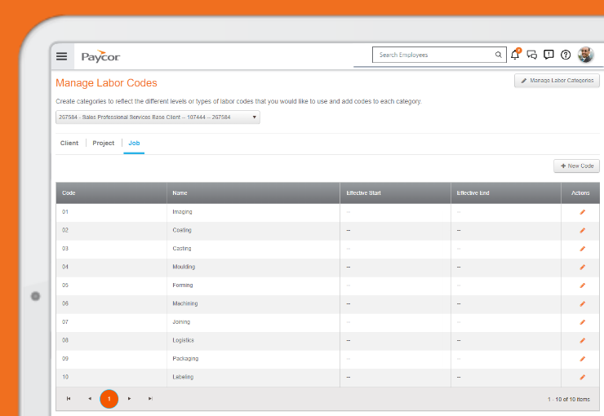Edit the Casting code row

point(583,249)
